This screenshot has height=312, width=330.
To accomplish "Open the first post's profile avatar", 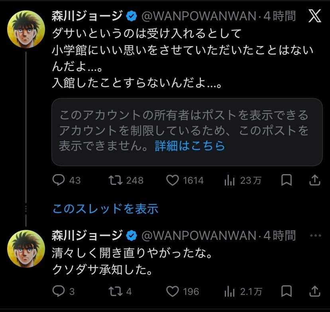I will click(26, 28).
